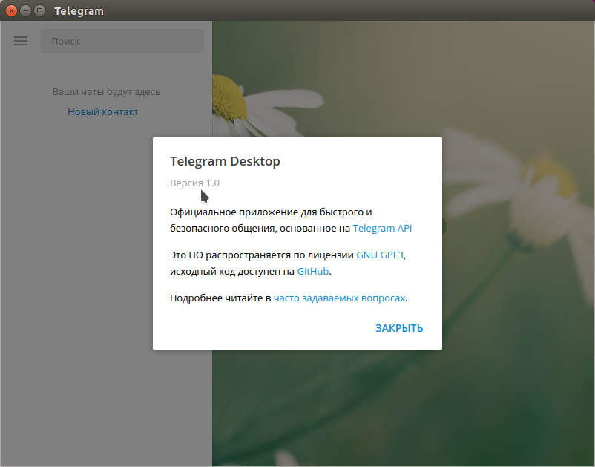Open часто задаваемых вопросах FAQ link

pos(339,298)
